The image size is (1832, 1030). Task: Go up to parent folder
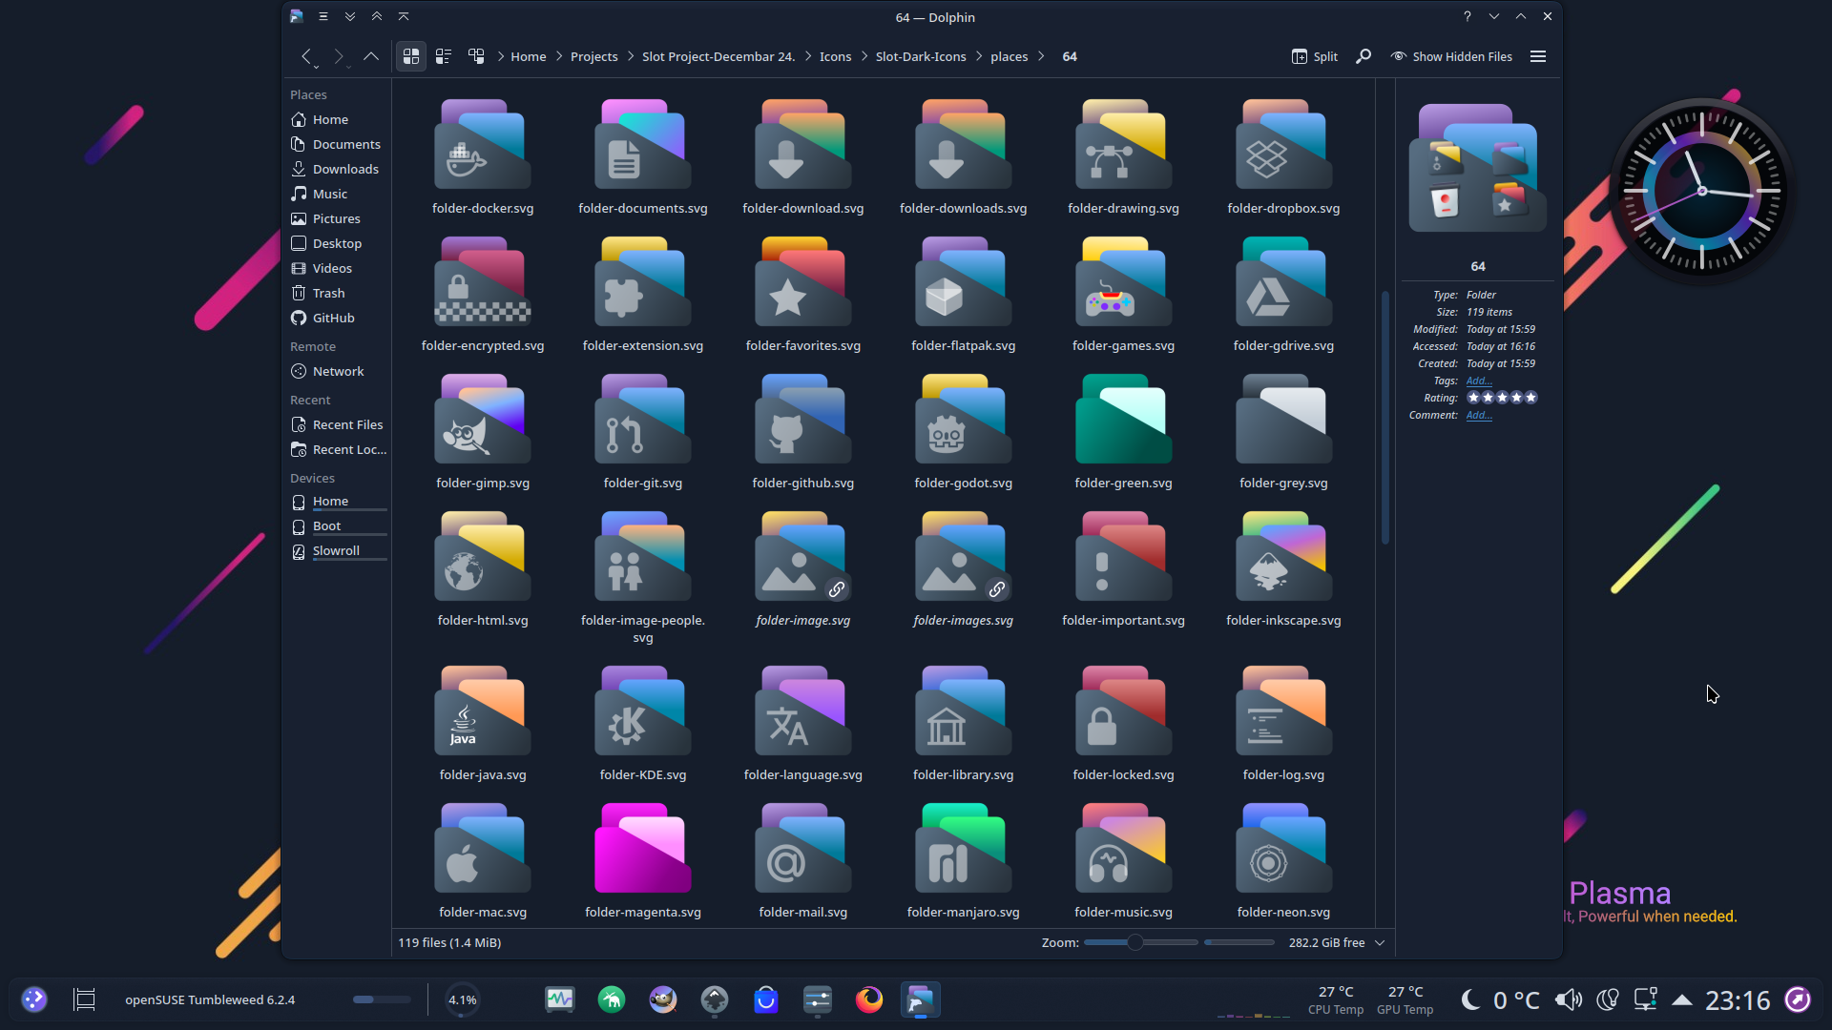coord(371,56)
